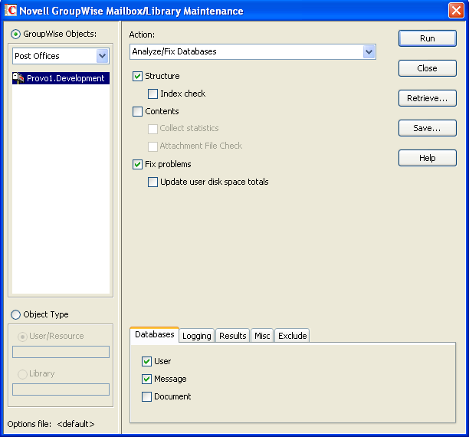Screen dimensions: 469x437
Task: Open the Exclude tab
Action: pos(292,336)
